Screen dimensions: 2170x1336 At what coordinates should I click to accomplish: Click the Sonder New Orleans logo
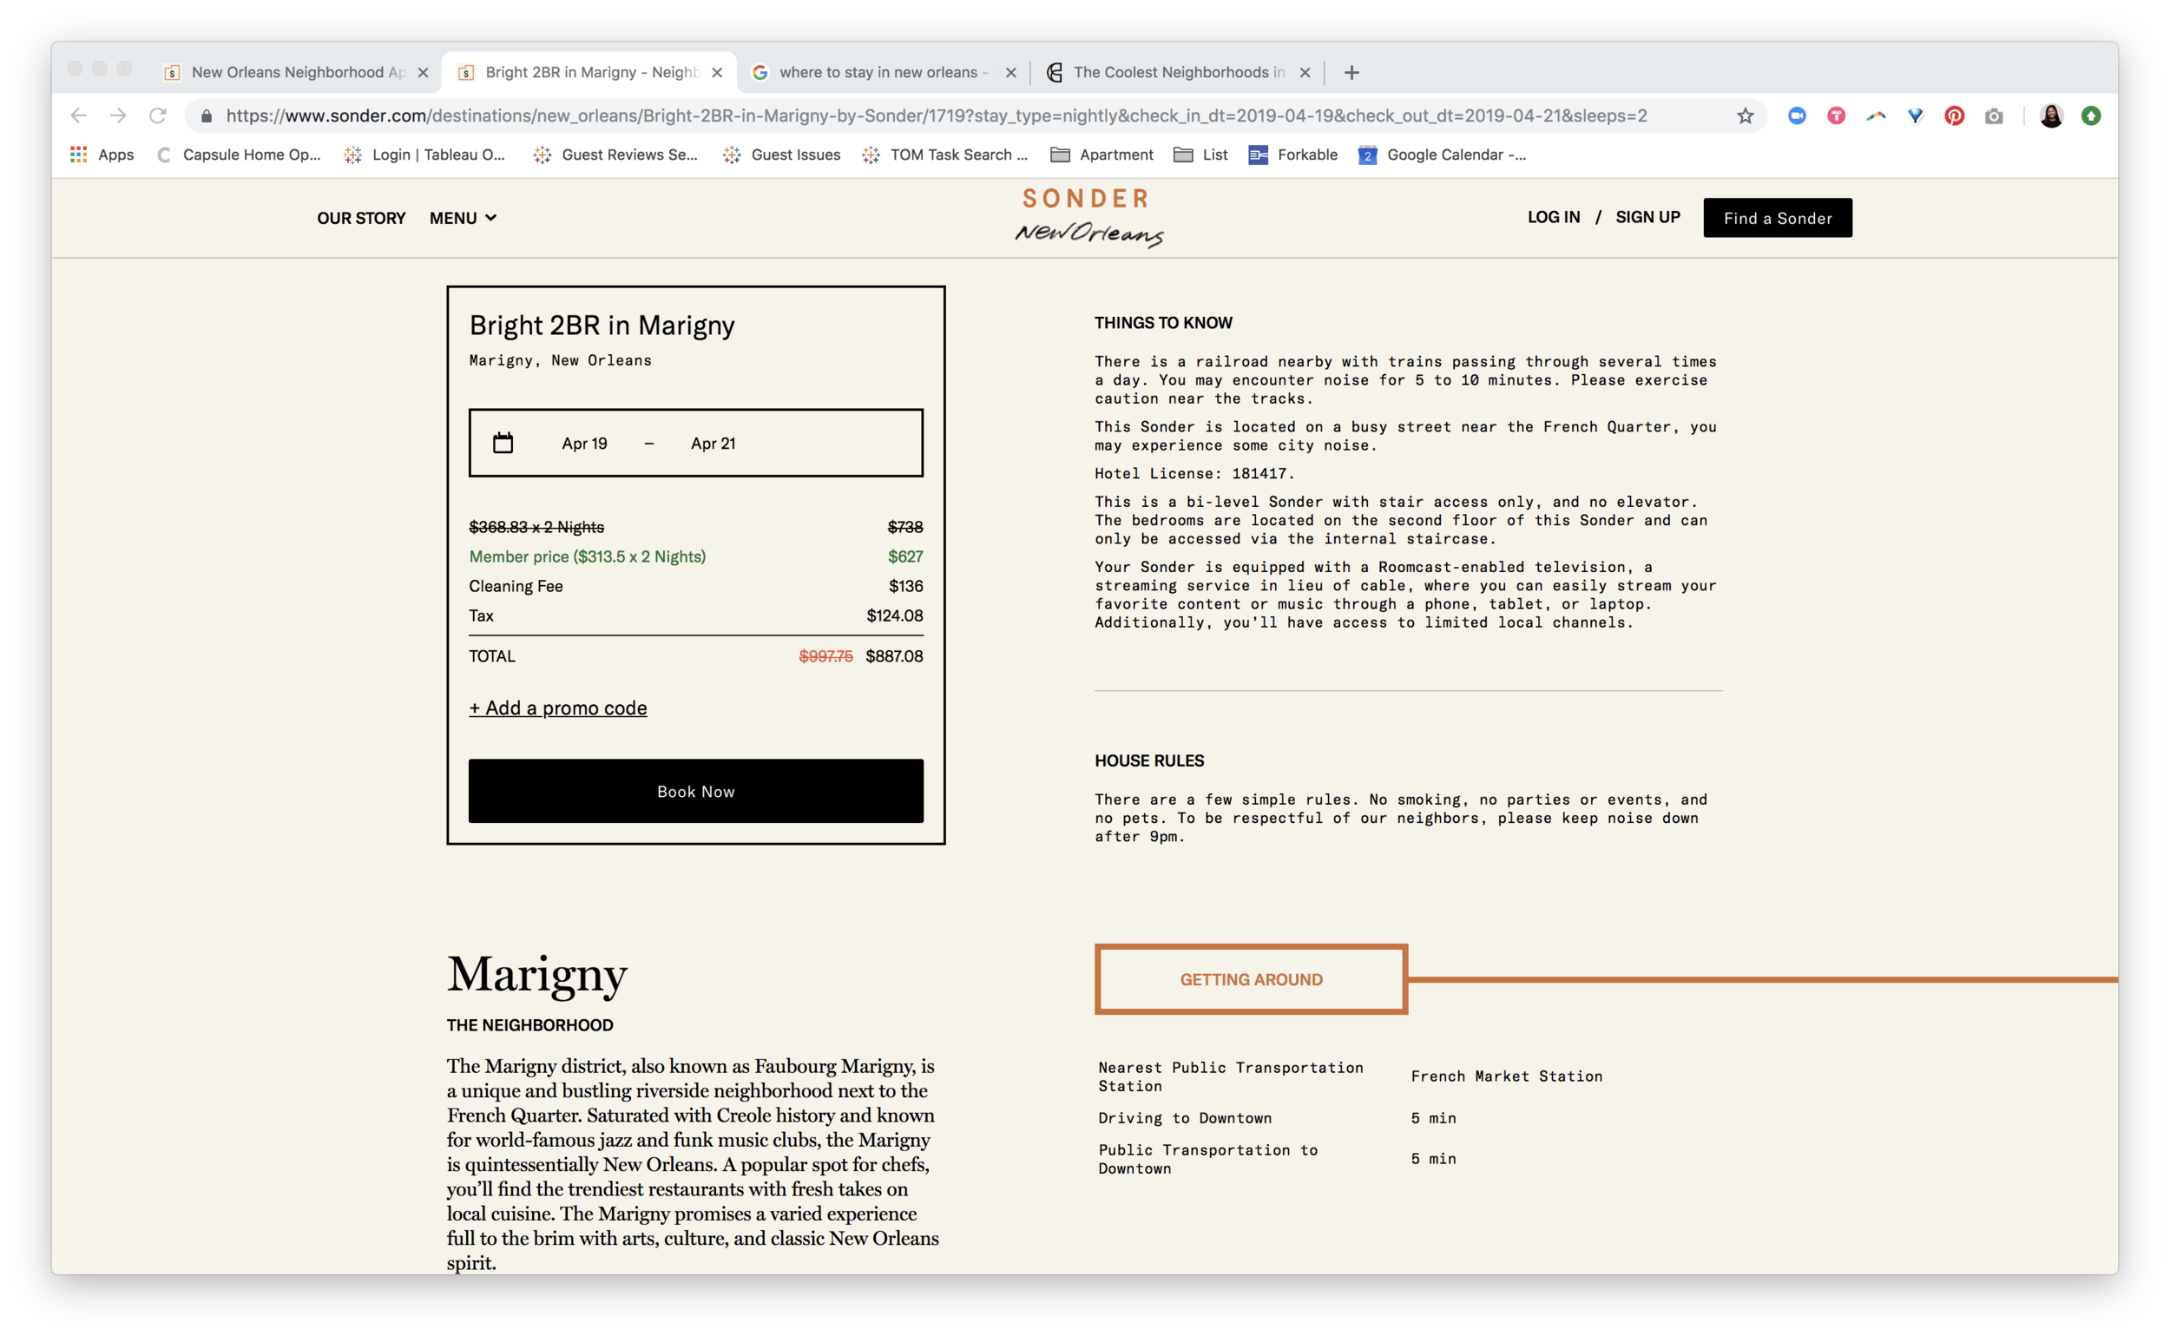pos(1087,216)
